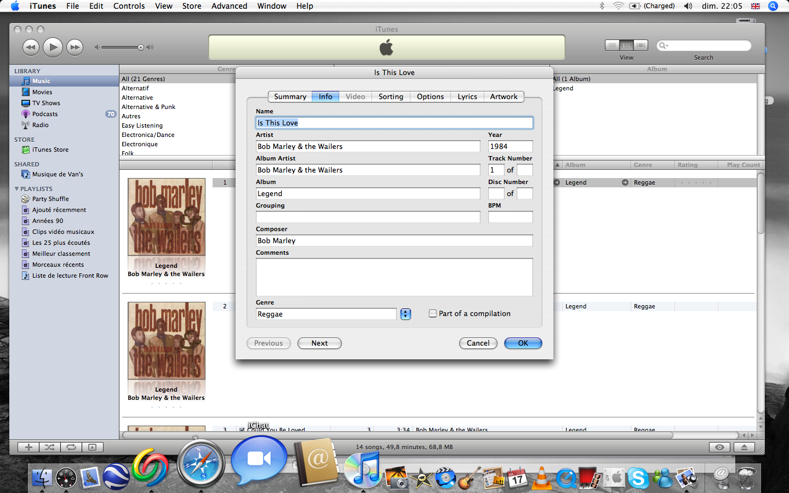Screen dimensions: 789x493
Task: Click the Next track fast-forward button
Action: [x=75, y=47]
